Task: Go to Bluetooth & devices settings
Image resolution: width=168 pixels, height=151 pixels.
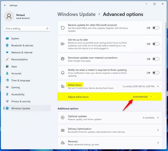Action: [x=27, y=45]
